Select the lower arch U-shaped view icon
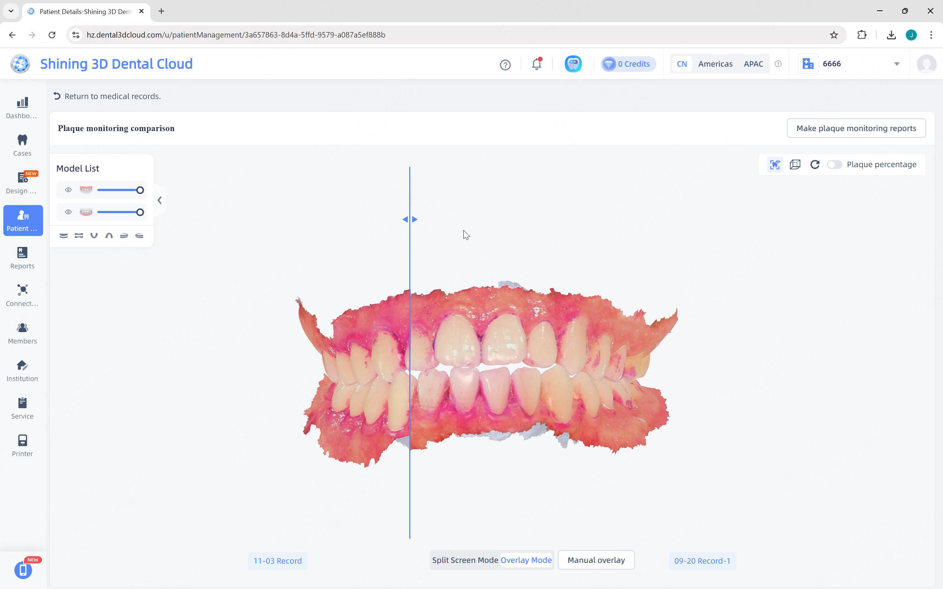Viewport: 943px width, 589px height. [x=94, y=236]
